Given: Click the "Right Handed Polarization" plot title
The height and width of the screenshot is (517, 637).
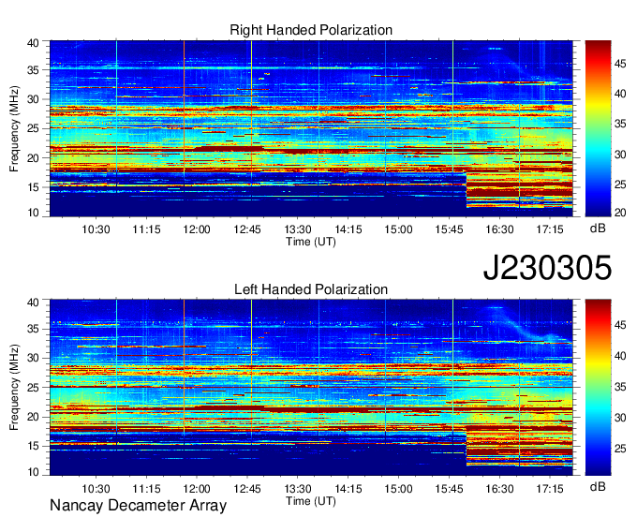Looking at the screenshot, I should click(311, 30).
